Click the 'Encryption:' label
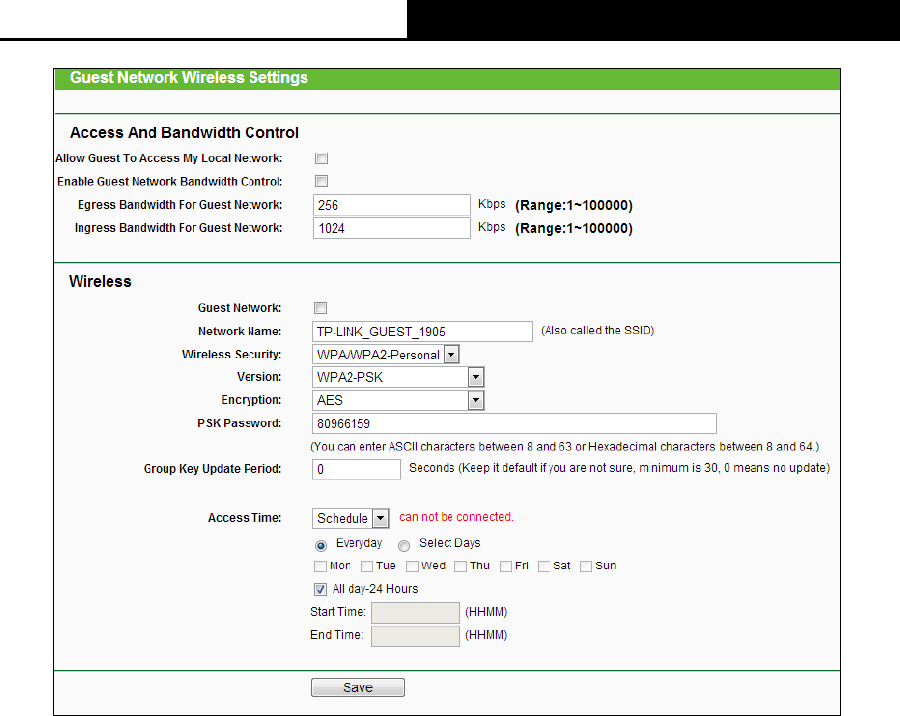The width and height of the screenshot is (900, 716). coord(251,400)
